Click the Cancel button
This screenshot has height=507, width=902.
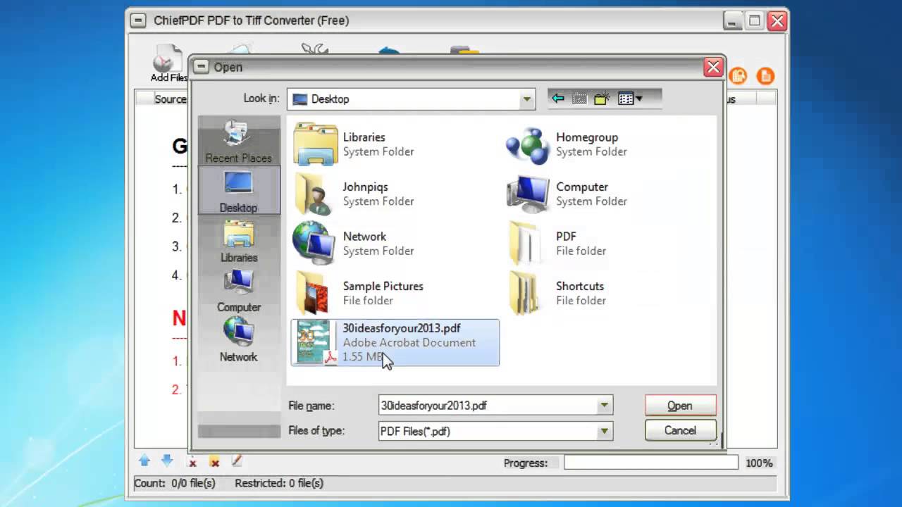680,430
